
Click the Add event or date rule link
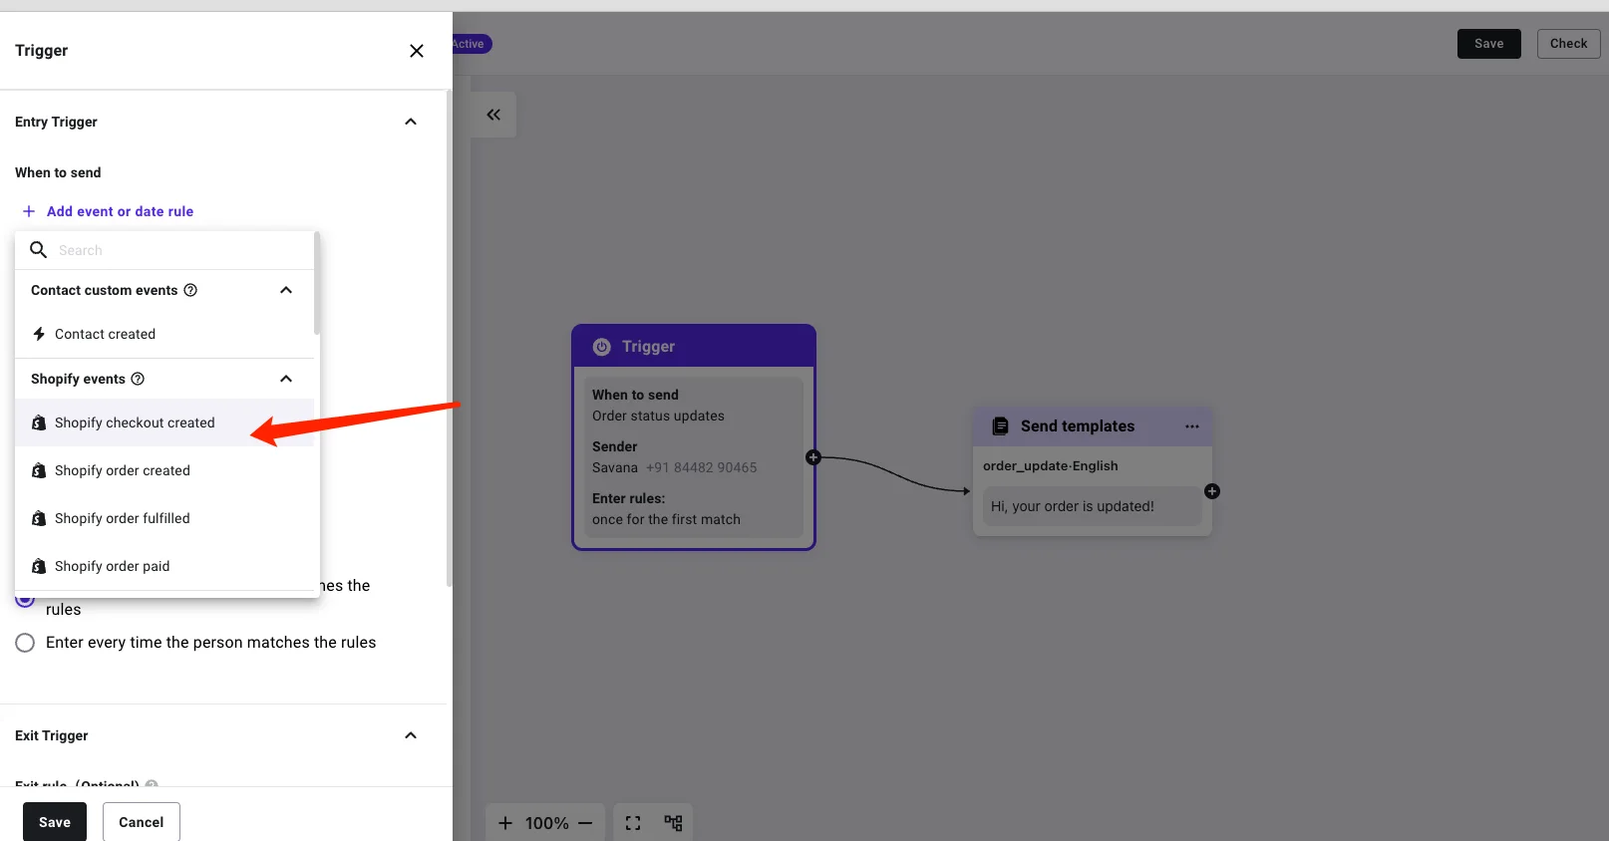point(120,211)
